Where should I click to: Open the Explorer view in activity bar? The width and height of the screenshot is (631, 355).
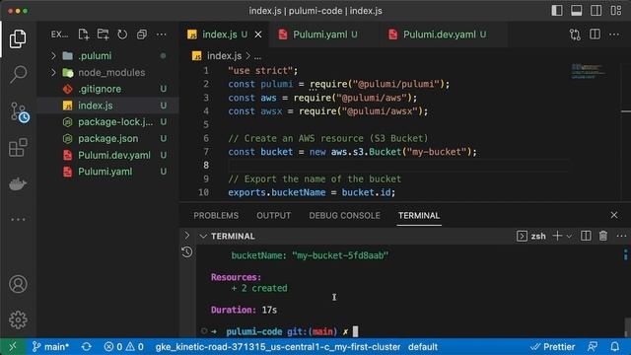(18, 38)
